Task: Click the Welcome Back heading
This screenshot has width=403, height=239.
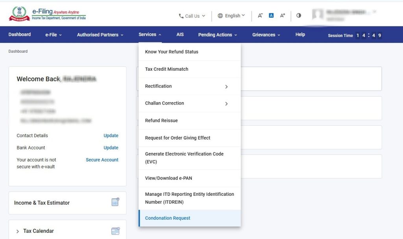Action: [56, 79]
